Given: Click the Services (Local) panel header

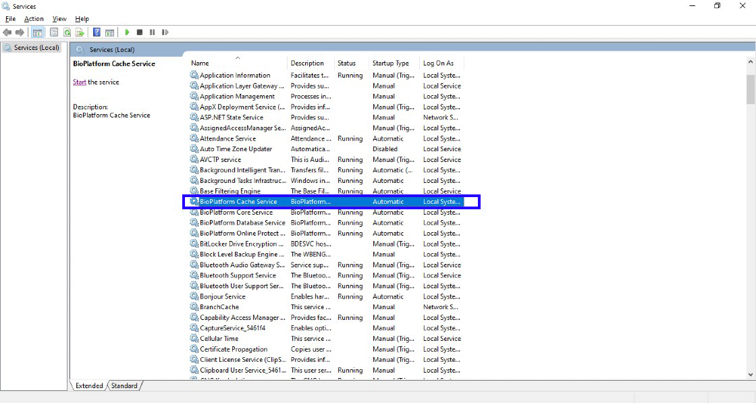Looking at the screenshot, I should pyautogui.click(x=112, y=50).
